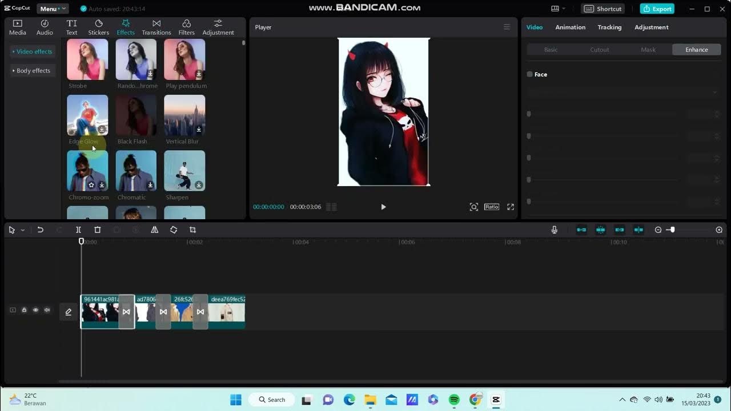Image resolution: width=731 pixels, height=411 pixels.
Task: Switch to the Video properties tab
Action: click(535, 27)
